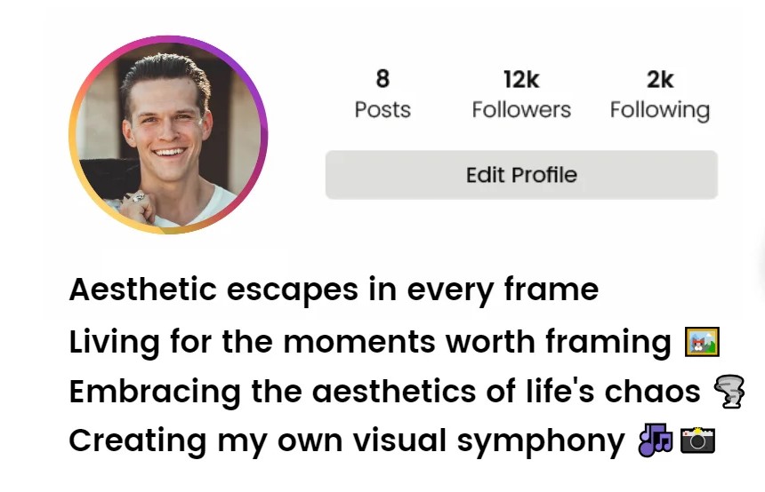The width and height of the screenshot is (765, 492).
Task: Click the number 12k above Followers
Action: click(x=521, y=79)
